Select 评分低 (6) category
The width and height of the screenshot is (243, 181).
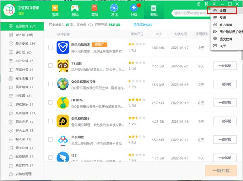pos(22,52)
